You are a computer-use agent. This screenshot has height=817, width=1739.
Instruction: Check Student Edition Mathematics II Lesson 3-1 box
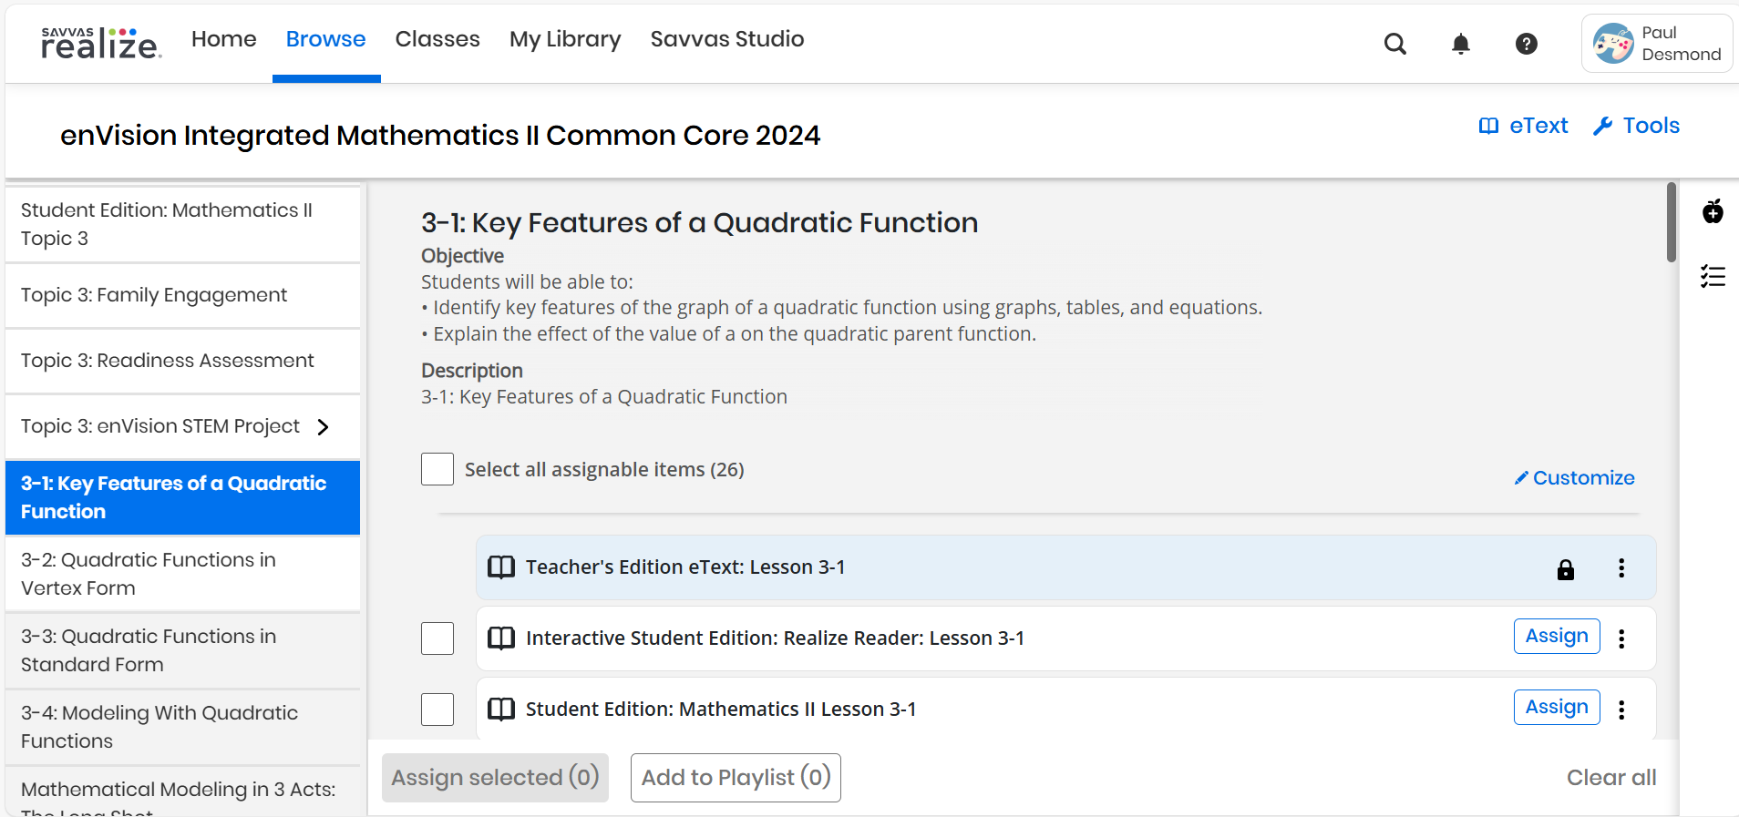[x=437, y=710]
